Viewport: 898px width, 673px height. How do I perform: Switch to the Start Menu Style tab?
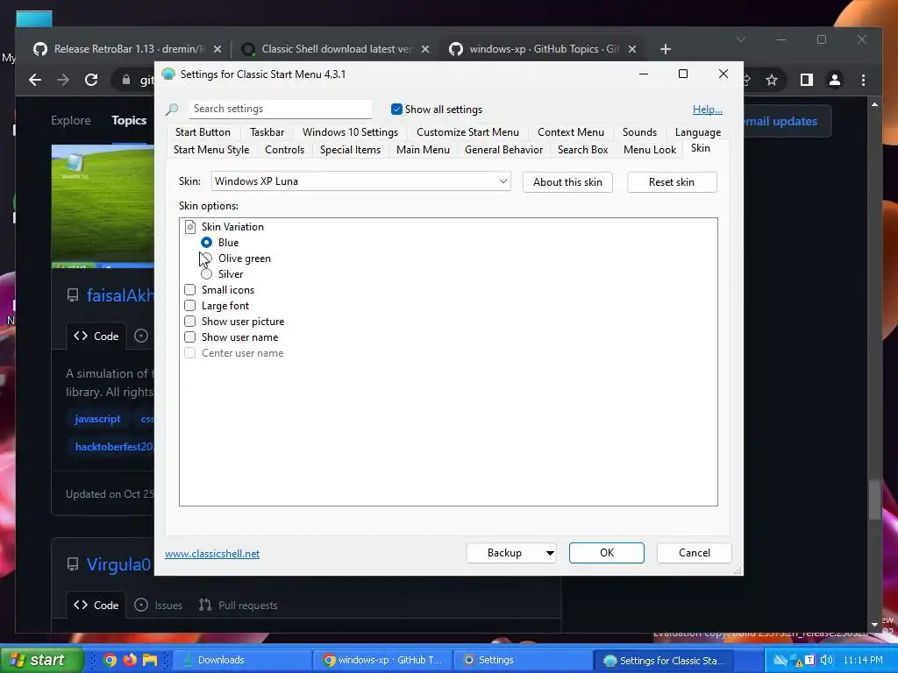pyautogui.click(x=211, y=150)
